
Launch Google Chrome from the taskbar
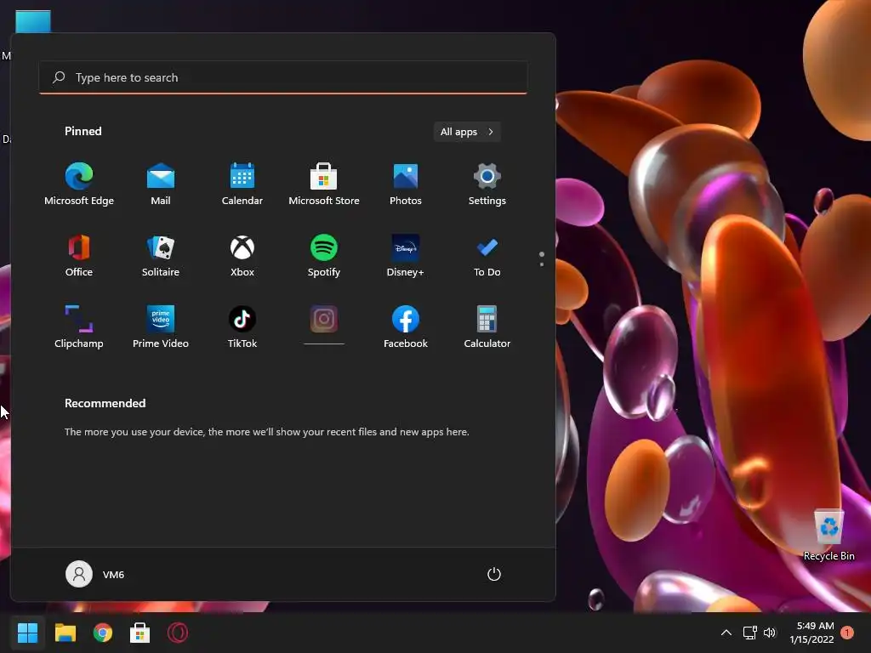[x=103, y=633]
